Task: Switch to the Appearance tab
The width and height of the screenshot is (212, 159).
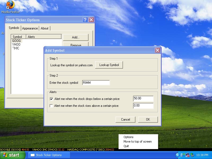Action: (x=30, y=28)
